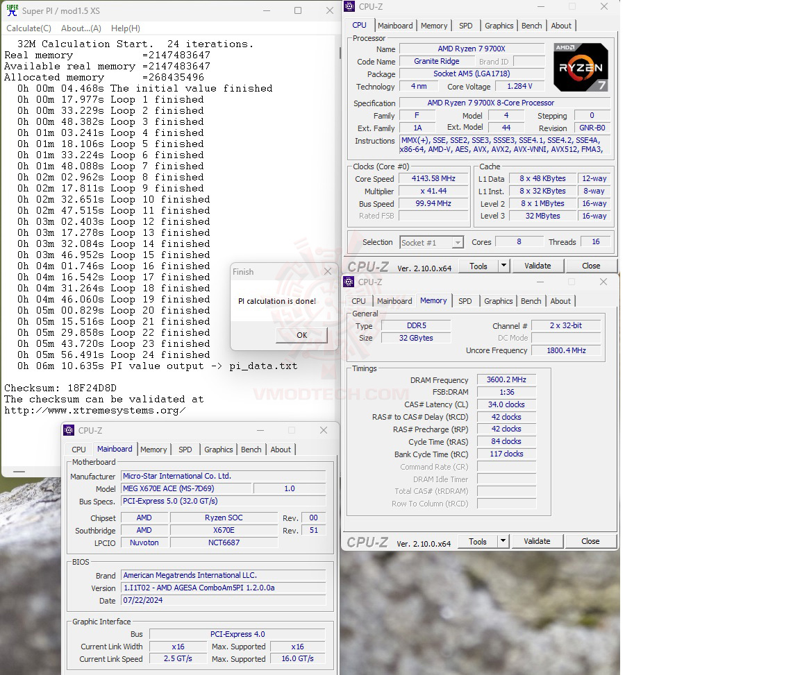Open the Socket #1 selection dropdown
The image size is (800, 675).
[432, 243]
